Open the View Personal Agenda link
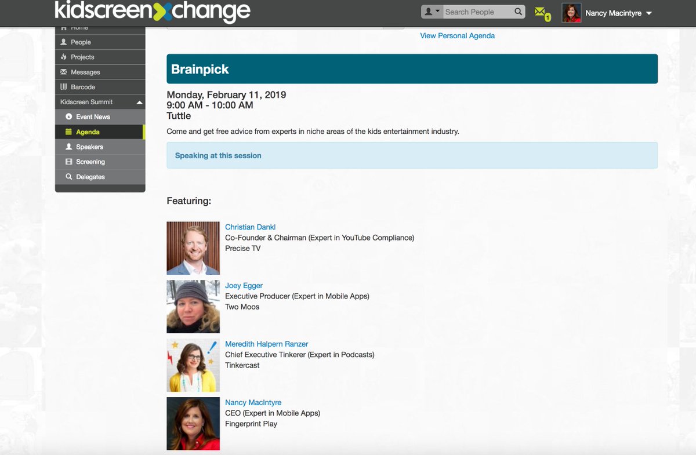Viewport: 696px width, 455px height. coord(458,36)
